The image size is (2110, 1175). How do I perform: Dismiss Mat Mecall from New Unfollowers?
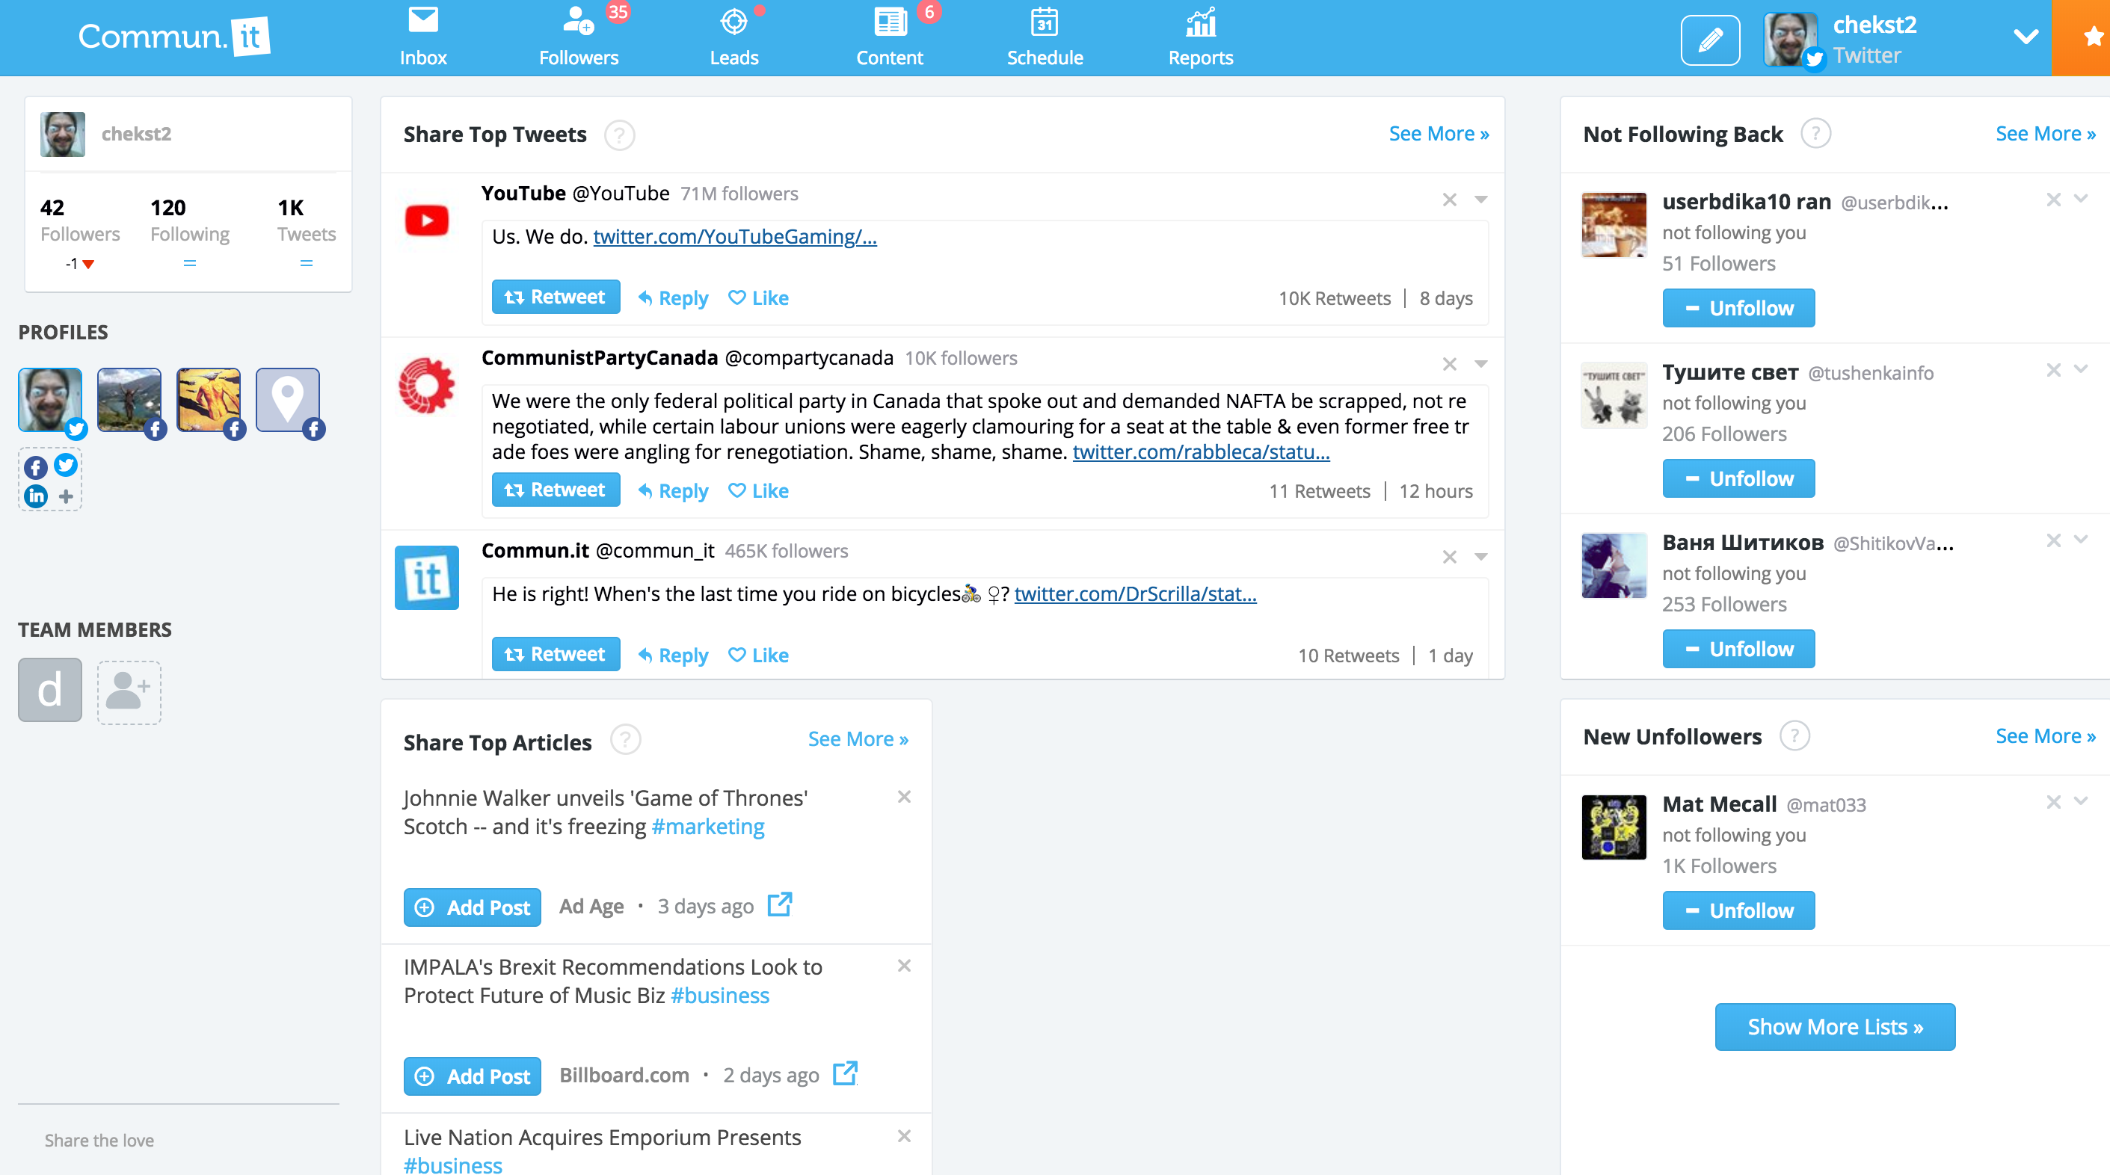pyautogui.click(x=2052, y=801)
